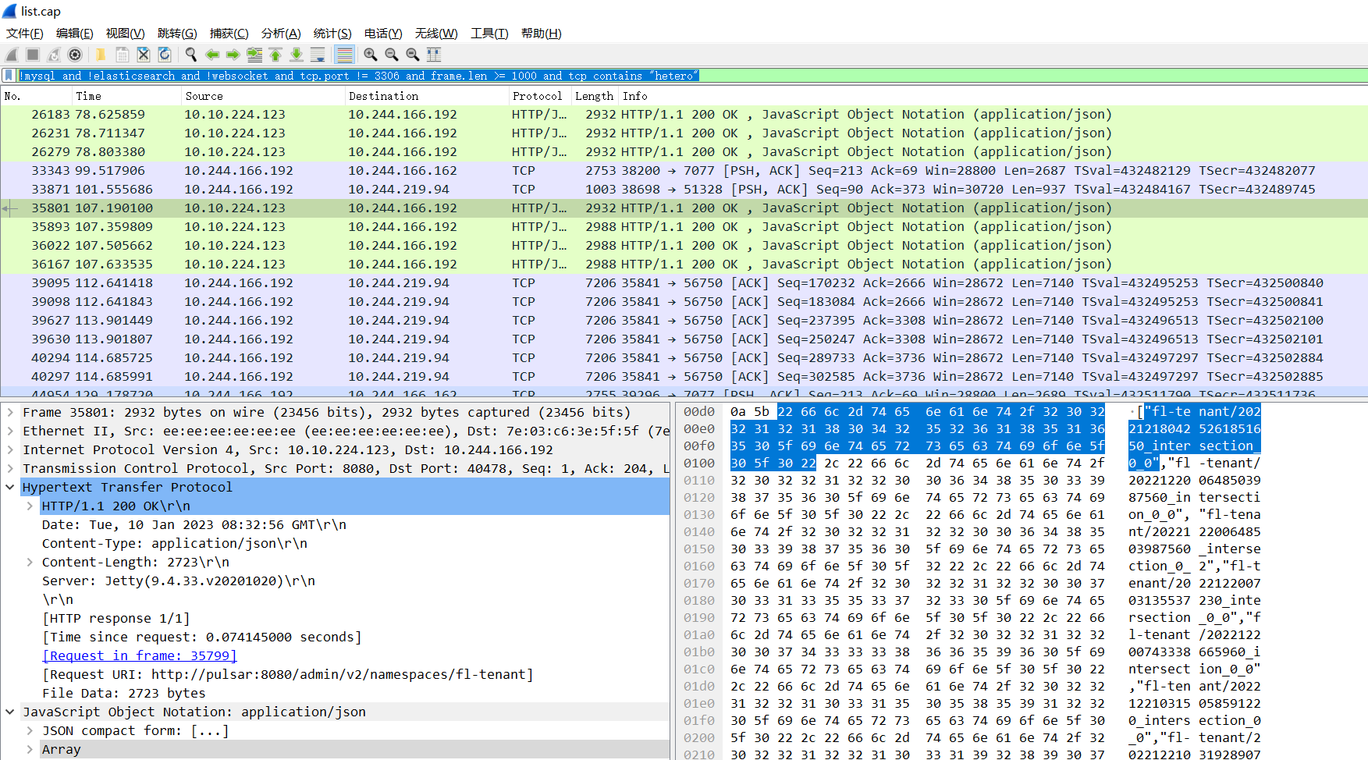The height and width of the screenshot is (760, 1368).
Task: Collapse the Hypertext Transfer Protocol node
Action: 10,487
